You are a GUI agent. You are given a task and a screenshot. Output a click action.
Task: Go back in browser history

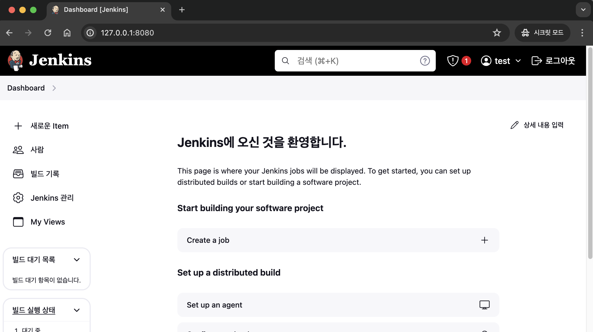9,33
